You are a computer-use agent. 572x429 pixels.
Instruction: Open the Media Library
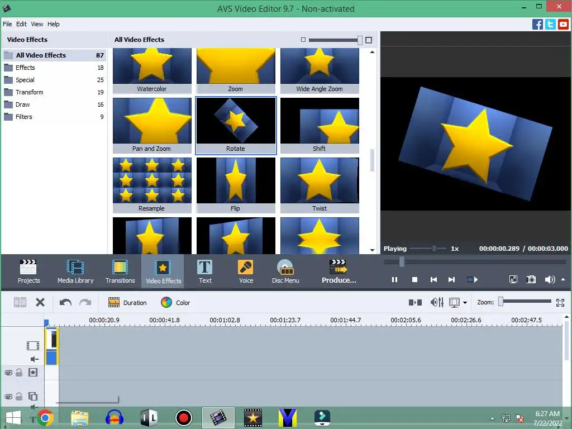(75, 271)
